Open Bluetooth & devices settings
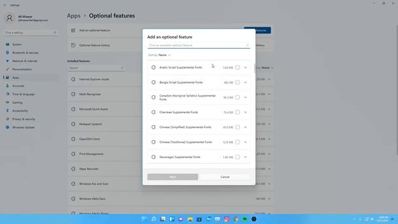The height and width of the screenshot is (224, 398). [30, 53]
